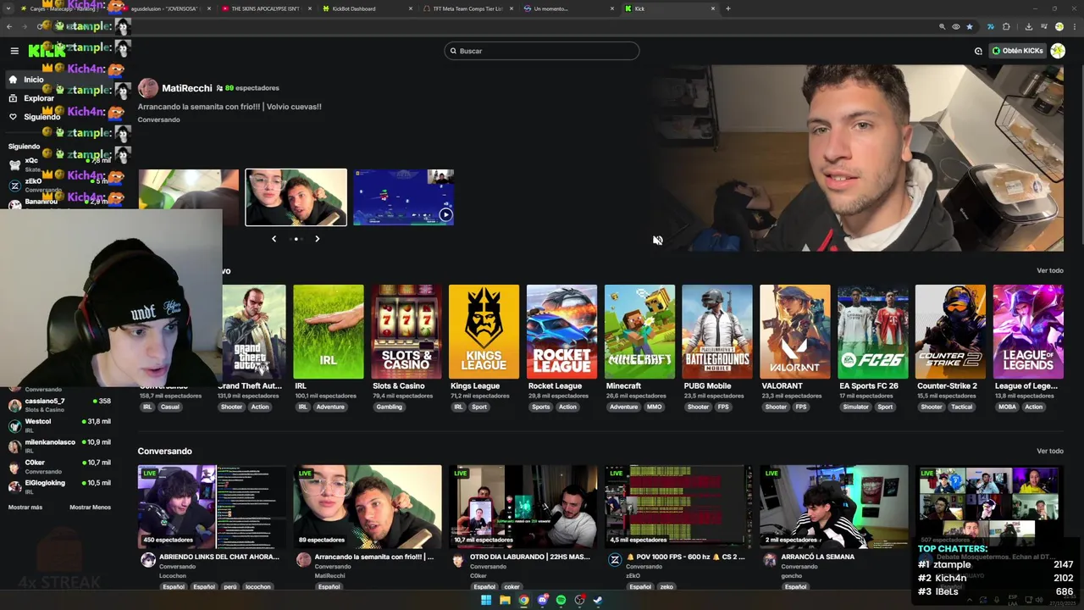Open the Minecraft category cover
Image resolution: width=1084 pixels, height=610 pixels.
(x=639, y=331)
